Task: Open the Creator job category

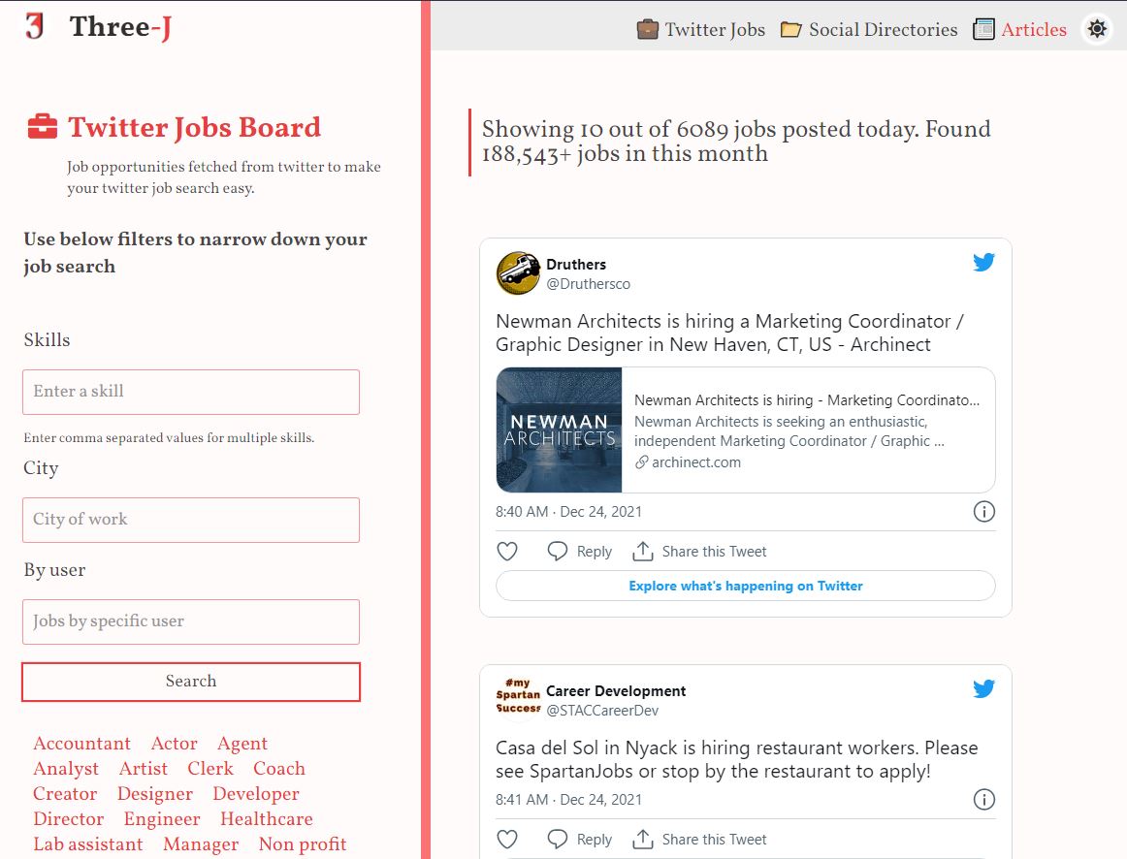Action: click(65, 794)
